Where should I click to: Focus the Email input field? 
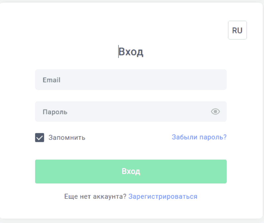pyautogui.click(x=131, y=80)
